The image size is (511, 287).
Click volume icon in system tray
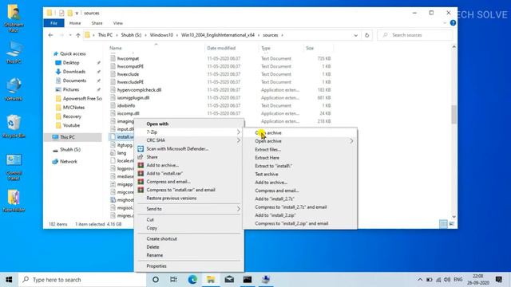click(447, 280)
